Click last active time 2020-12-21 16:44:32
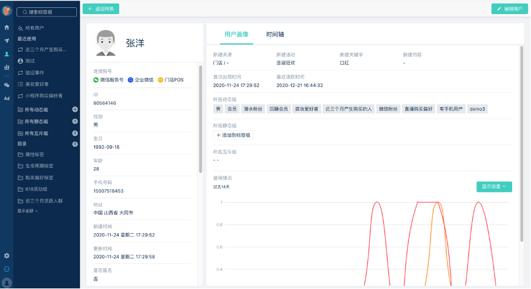531x289 pixels. [300, 85]
